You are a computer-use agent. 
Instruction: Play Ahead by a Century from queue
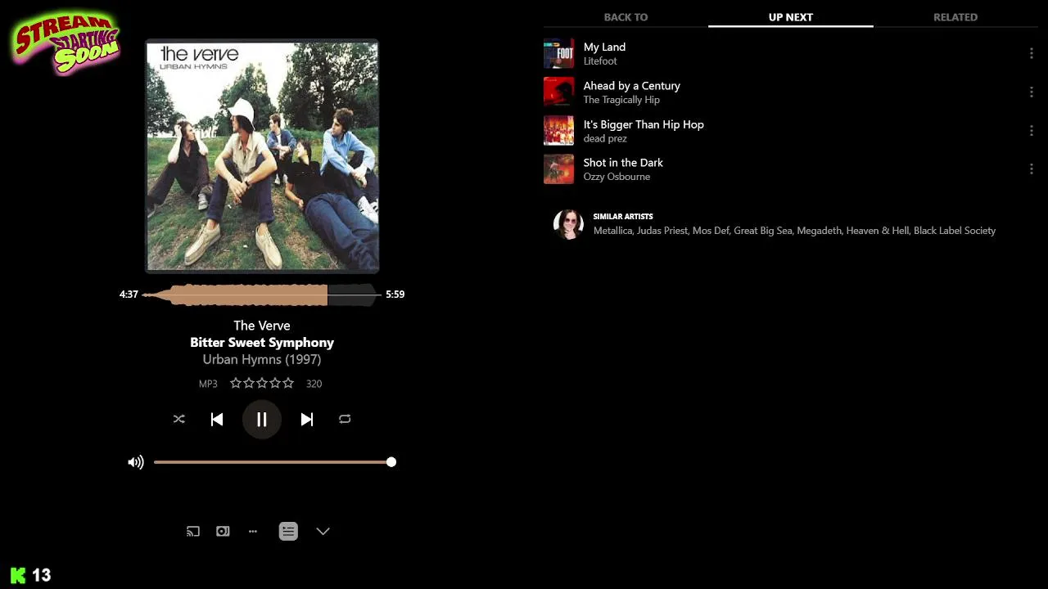coord(790,92)
